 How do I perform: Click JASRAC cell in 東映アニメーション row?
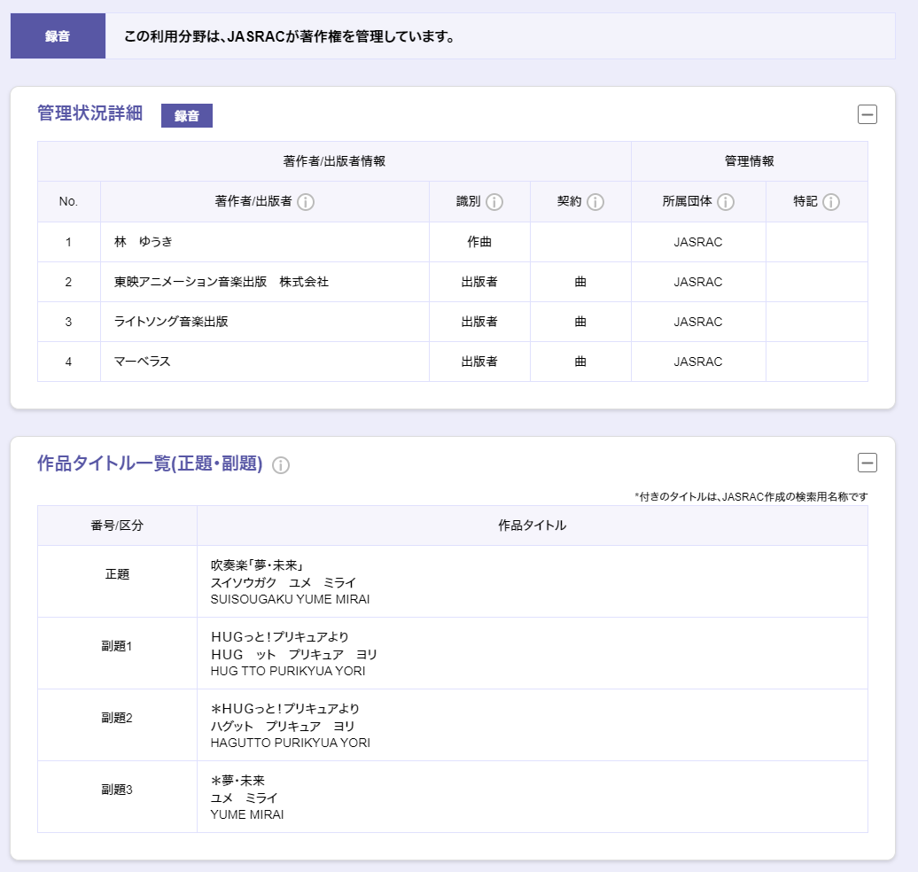[698, 282]
